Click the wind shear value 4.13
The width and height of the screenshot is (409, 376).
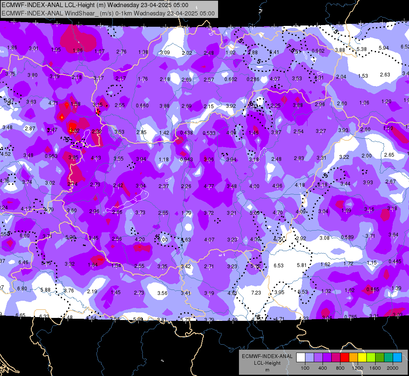96,158
